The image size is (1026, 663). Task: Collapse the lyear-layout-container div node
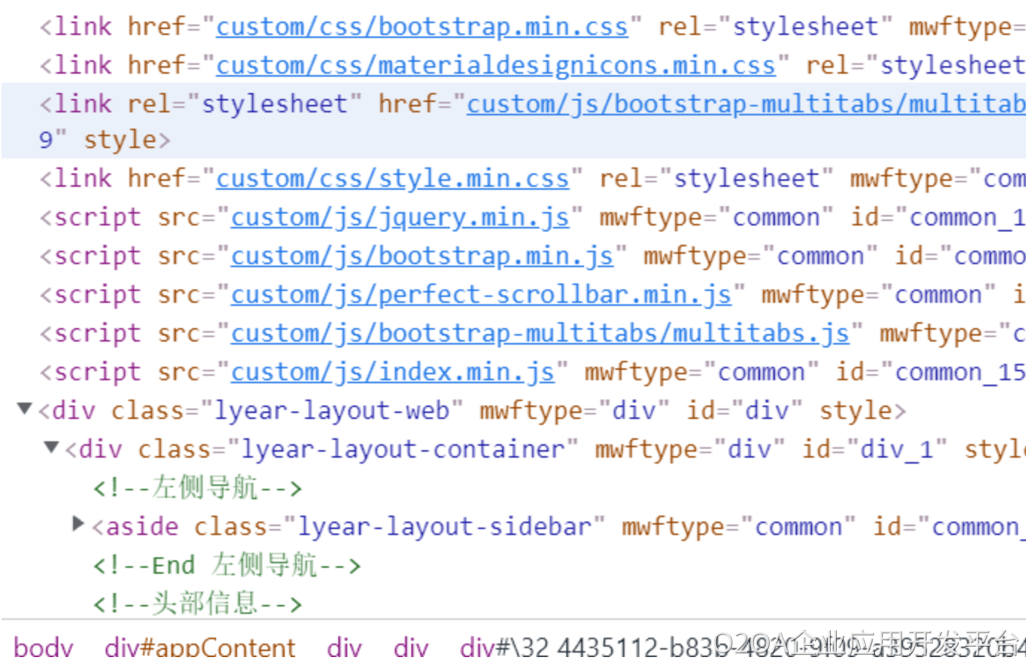point(51,447)
